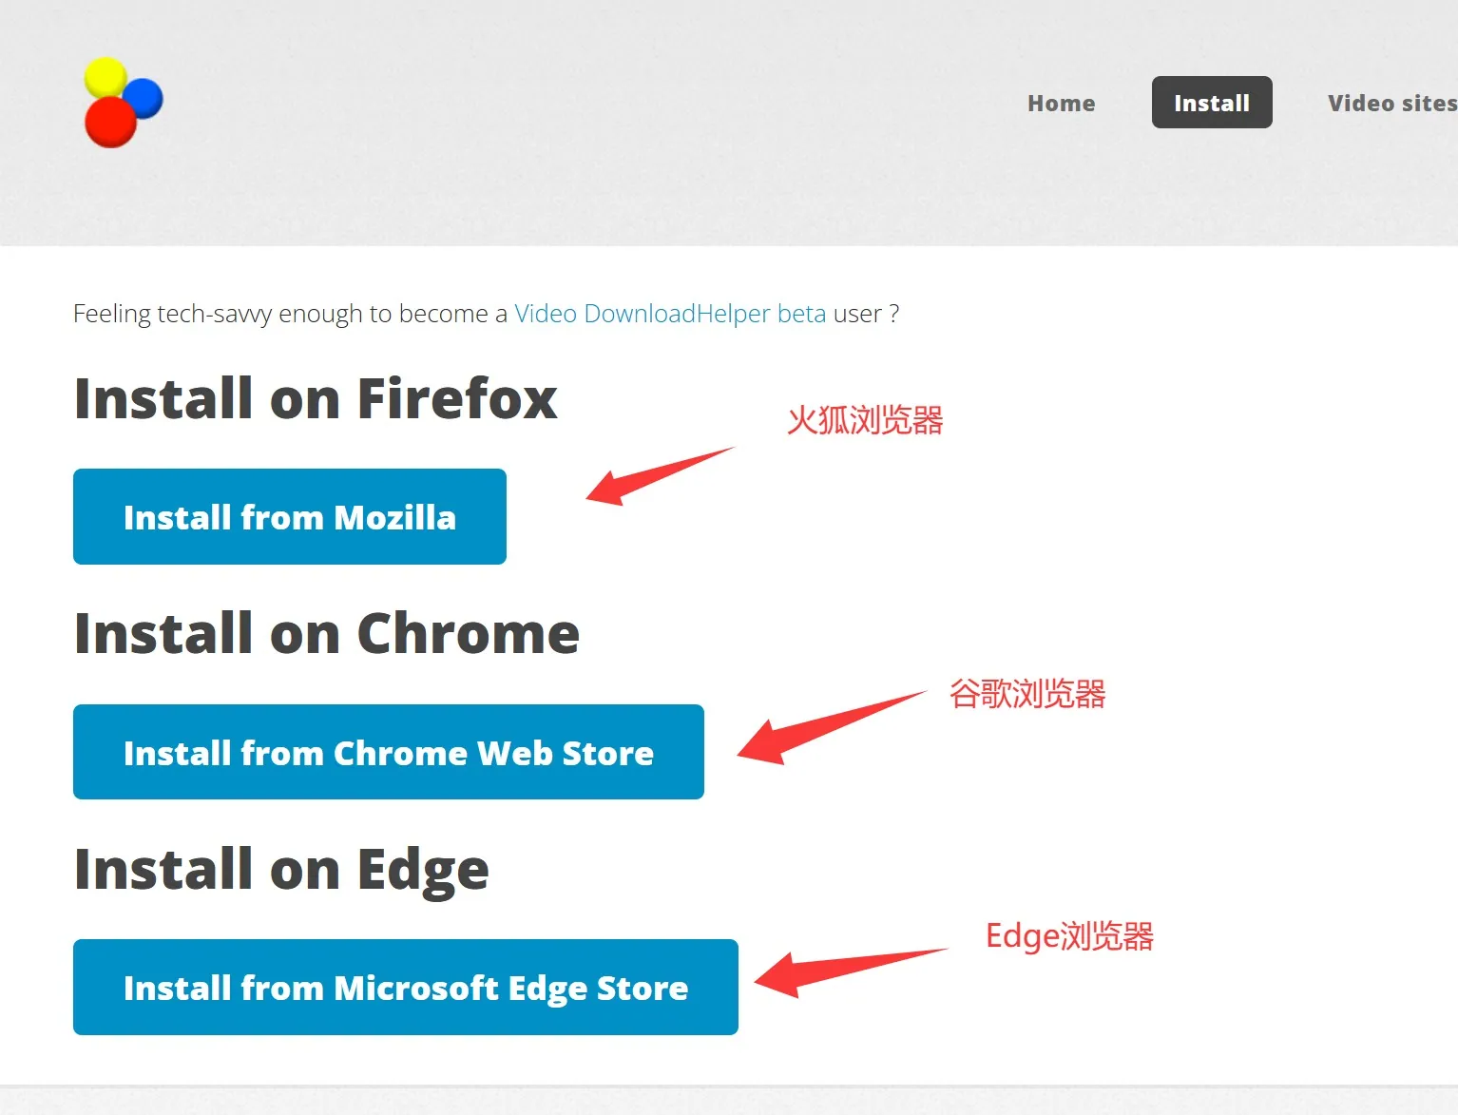Open the Video DownloadHelper beta link
The height and width of the screenshot is (1115, 1458).
tap(668, 314)
